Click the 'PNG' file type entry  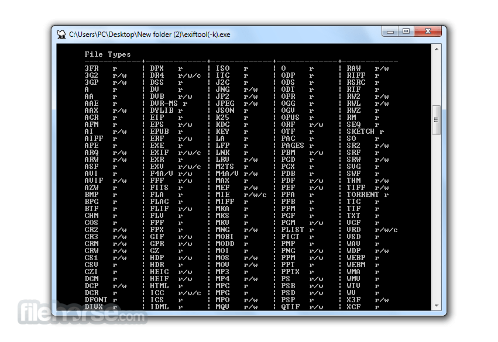click(x=288, y=251)
